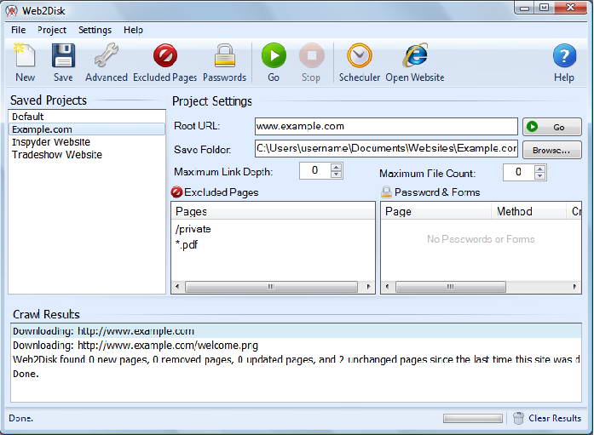Click Password & Forms scrollbar right arrow
Image resolution: width=594 pixels, height=435 pixels.
[574, 286]
